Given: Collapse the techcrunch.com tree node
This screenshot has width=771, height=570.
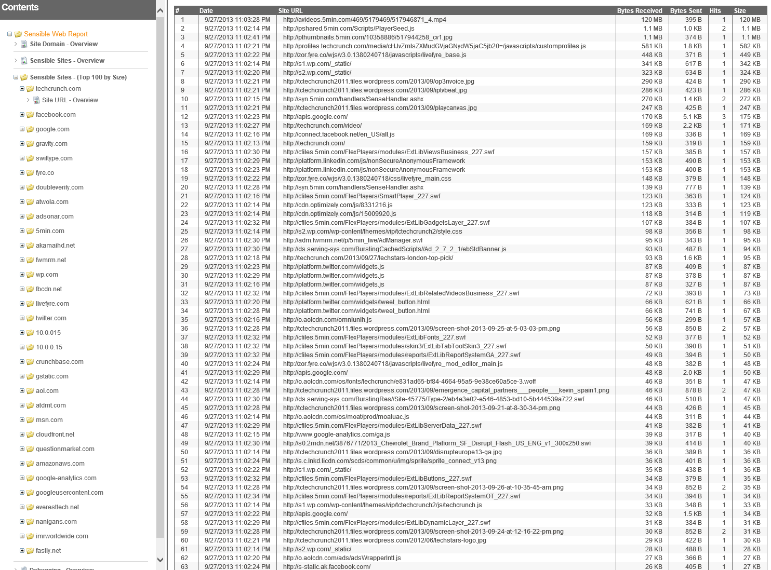Looking at the screenshot, I should point(22,88).
